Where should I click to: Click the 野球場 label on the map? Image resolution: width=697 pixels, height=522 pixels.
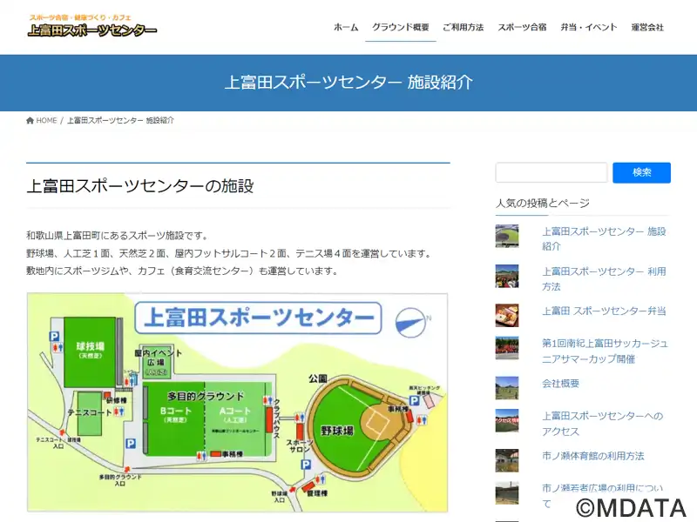[337, 430]
